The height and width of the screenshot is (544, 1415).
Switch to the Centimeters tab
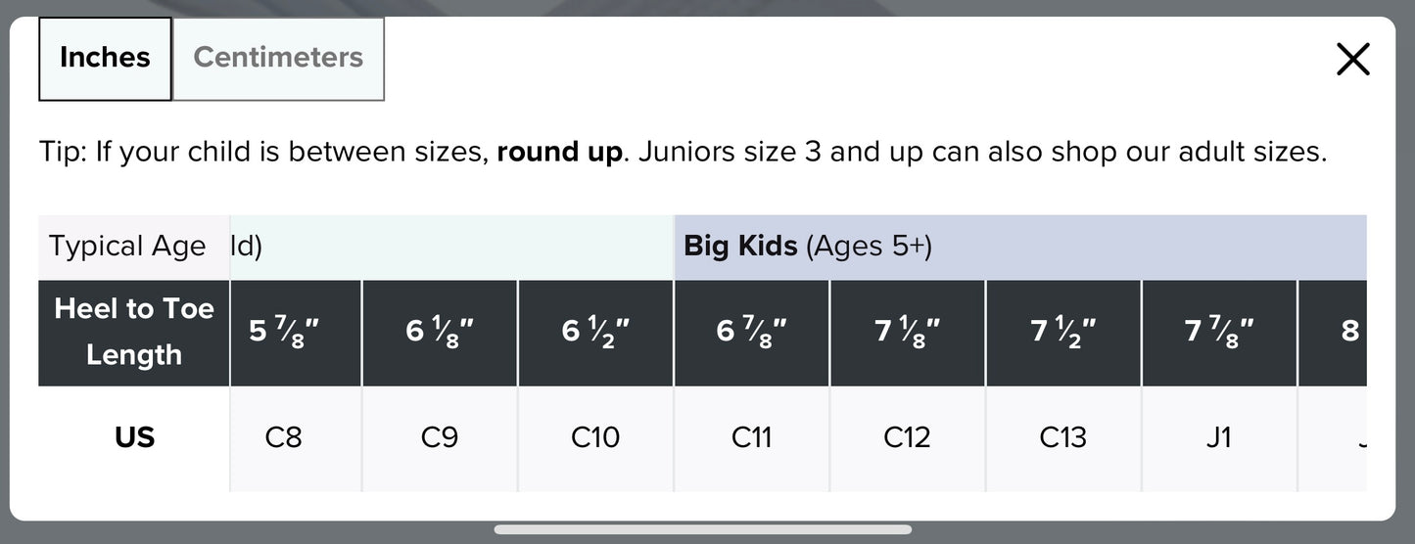278,58
